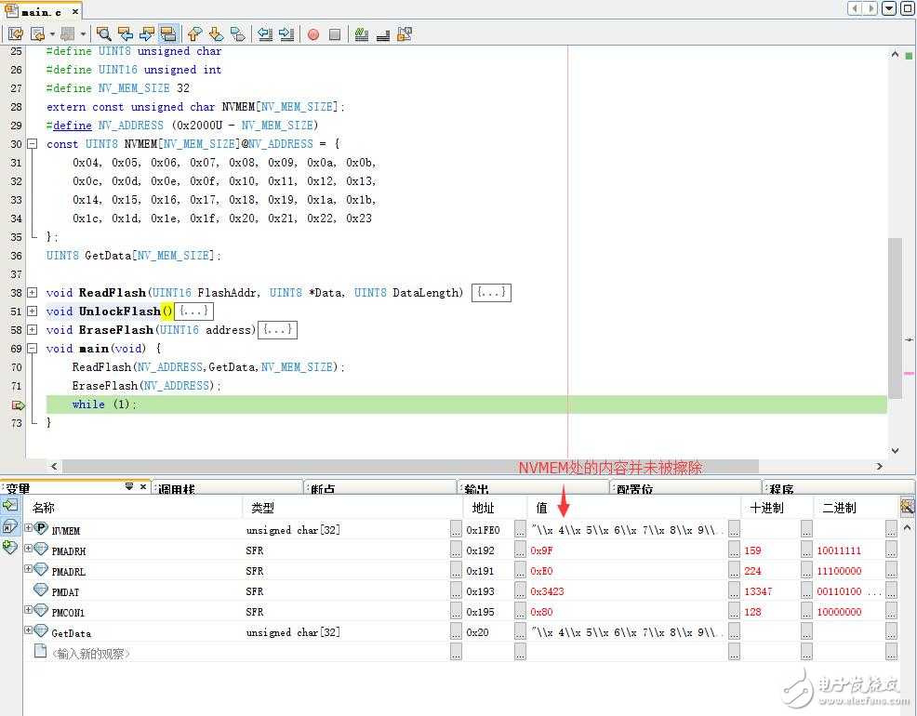Screen dimensions: 917x716
Task: Select the main.c editor tab
Action: point(41,11)
